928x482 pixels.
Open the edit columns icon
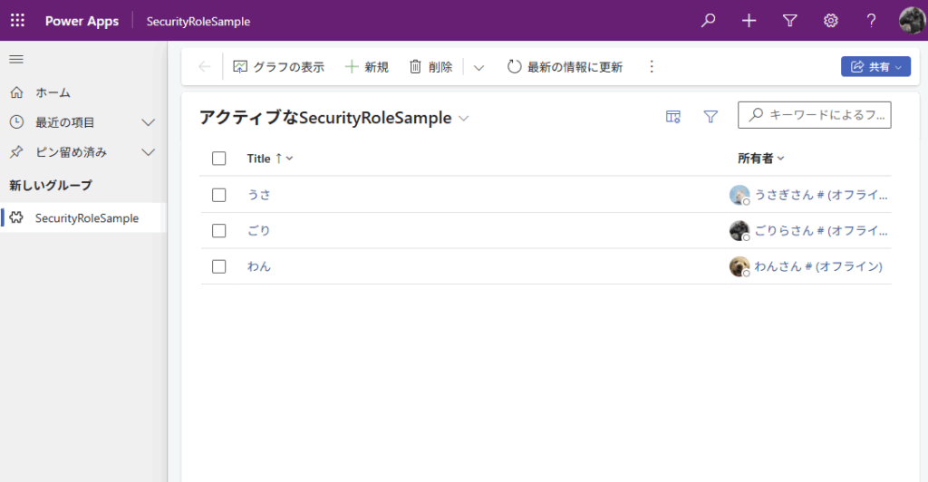tap(672, 116)
